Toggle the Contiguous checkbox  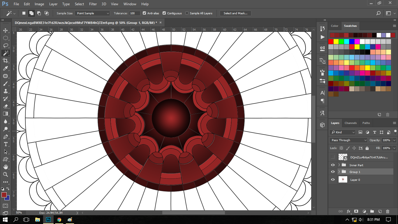[164, 13]
